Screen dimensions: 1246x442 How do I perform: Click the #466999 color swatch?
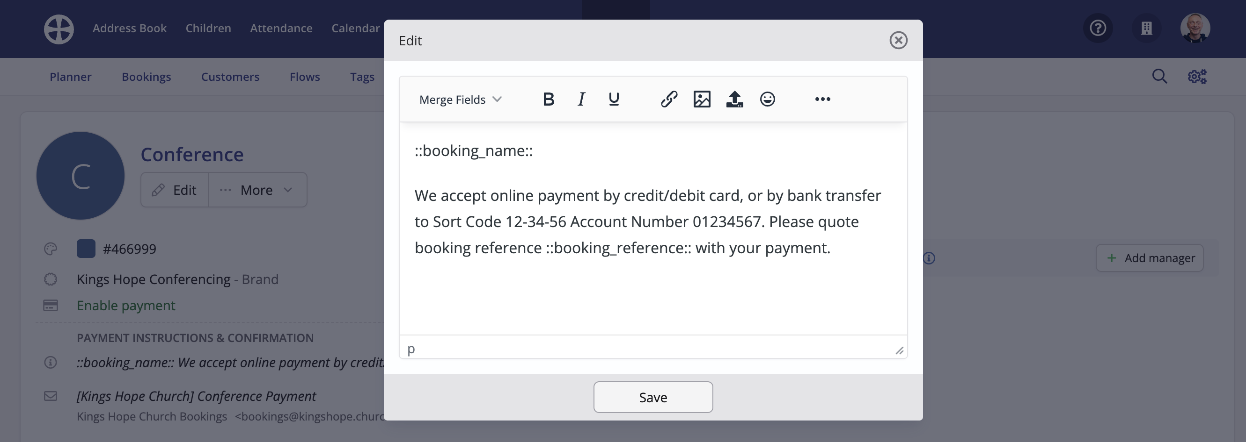pyautogui.click(x=86, y=249)
